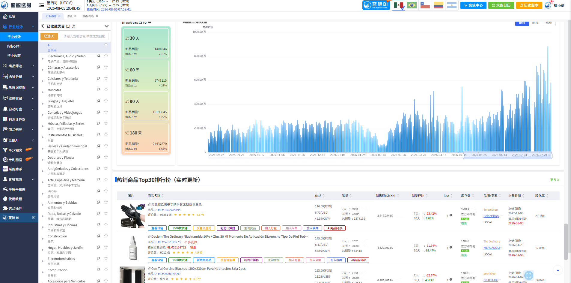Switch the chart to 按周 view
571x283 pixels.
tap(535, 23)
